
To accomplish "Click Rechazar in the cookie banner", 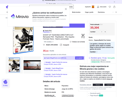I will pyautogui.click(x=98, y=85).
